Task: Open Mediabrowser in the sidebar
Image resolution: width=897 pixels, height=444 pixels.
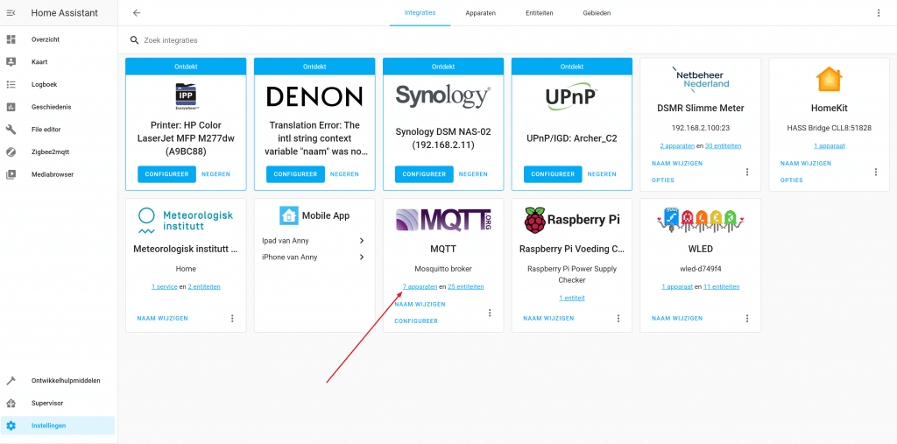Action: click(52, 174)
